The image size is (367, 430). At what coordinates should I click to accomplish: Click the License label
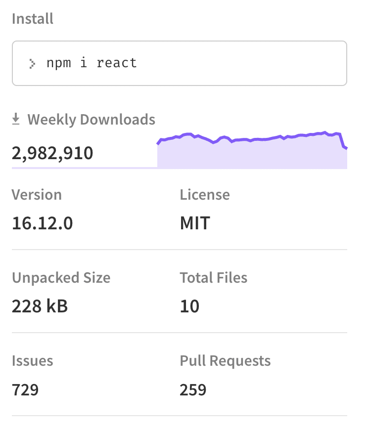click(205, 194)
